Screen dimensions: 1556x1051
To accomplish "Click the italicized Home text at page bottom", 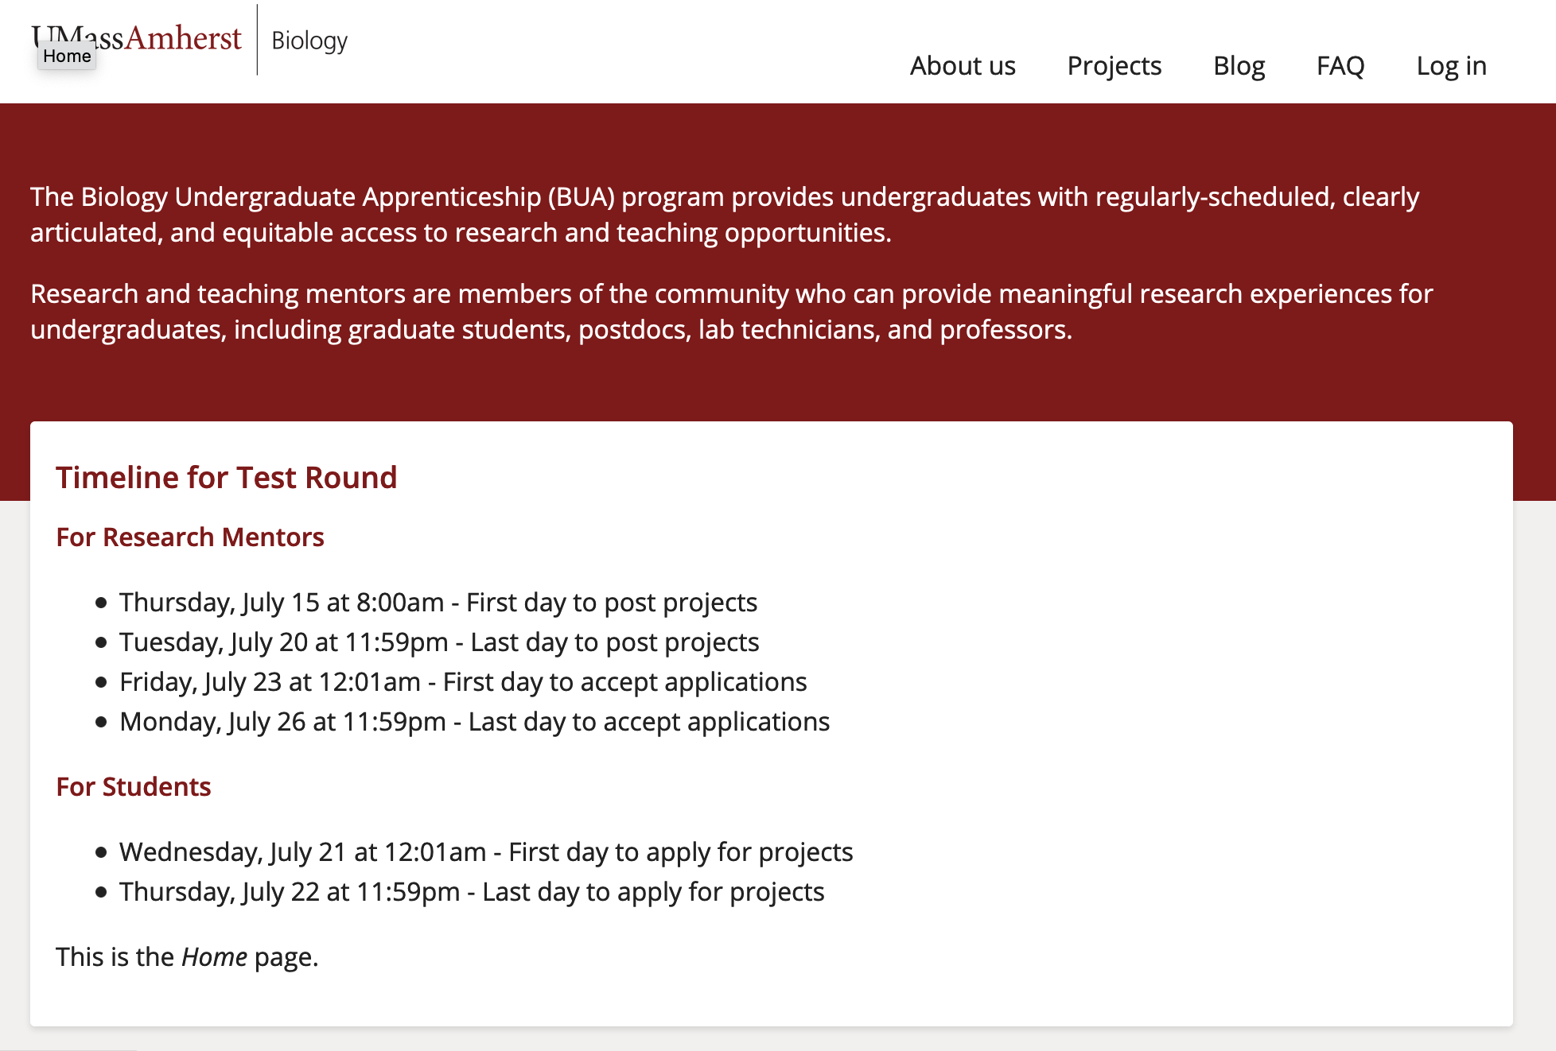I will [213, 956].
